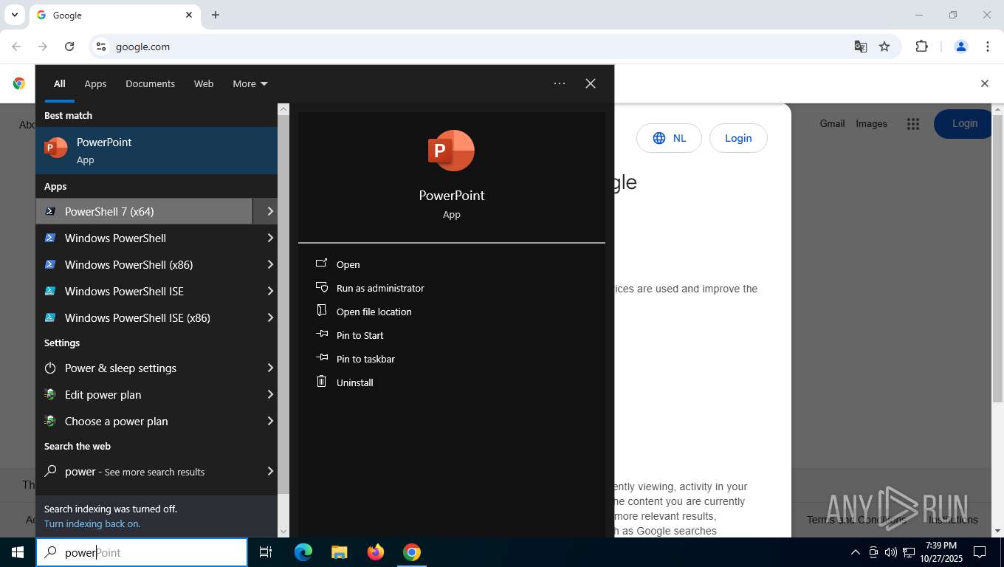Click the Windows Start button
The width and height of the screenshot is (1004, 567).
[18, 552]
